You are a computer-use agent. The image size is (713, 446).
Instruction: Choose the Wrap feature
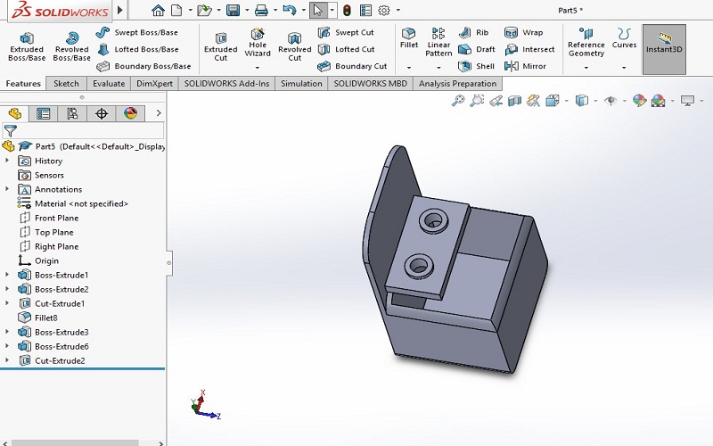tap(523, 32)
